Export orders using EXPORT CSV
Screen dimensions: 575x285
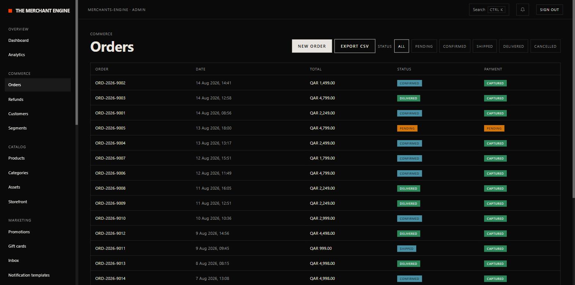tap(355, 46)
